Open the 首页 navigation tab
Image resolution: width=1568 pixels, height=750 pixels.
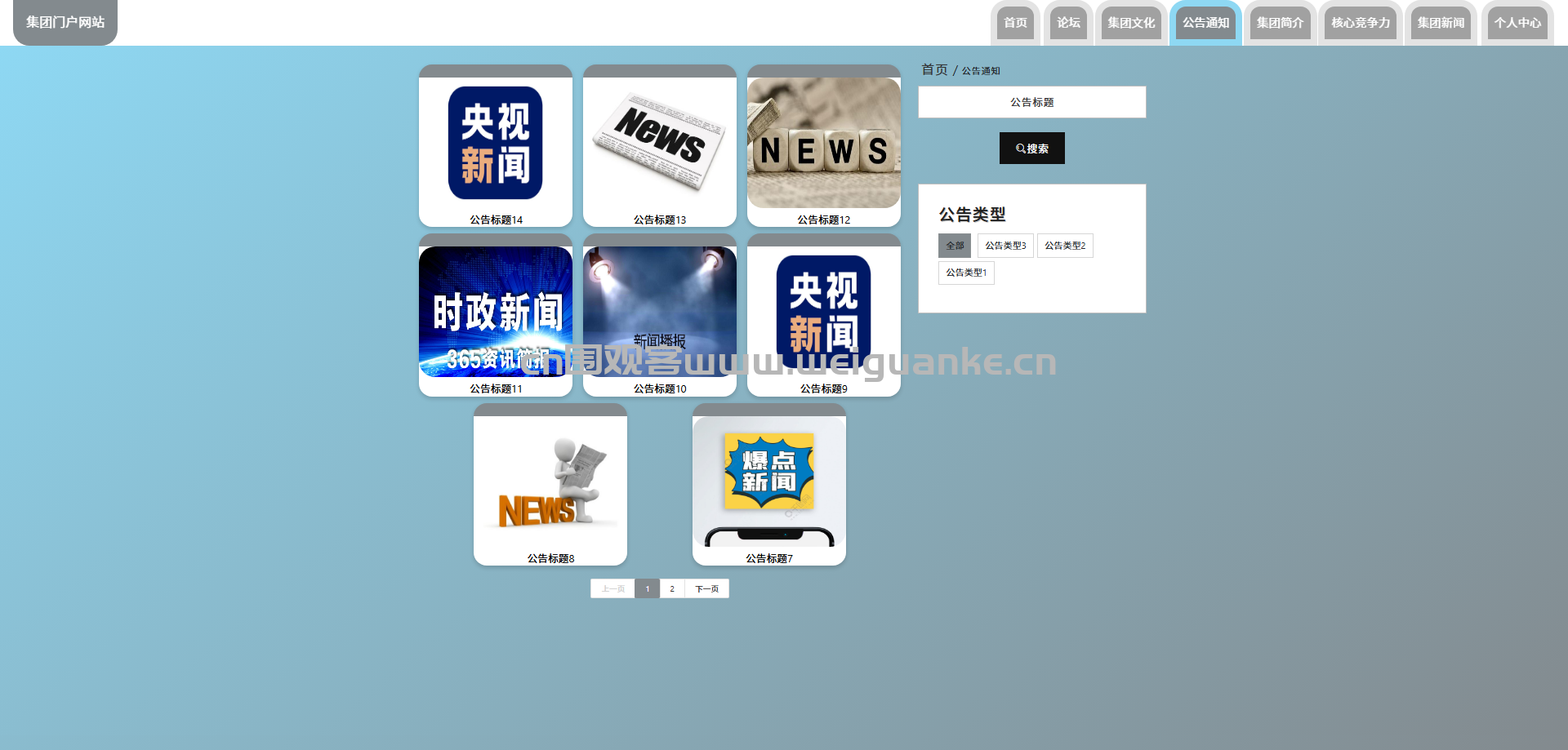pyautogui.click(x=1015, y=23)
